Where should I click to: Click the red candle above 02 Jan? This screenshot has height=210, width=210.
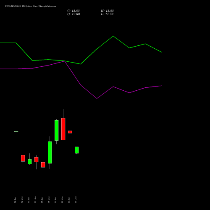(23, 158)
